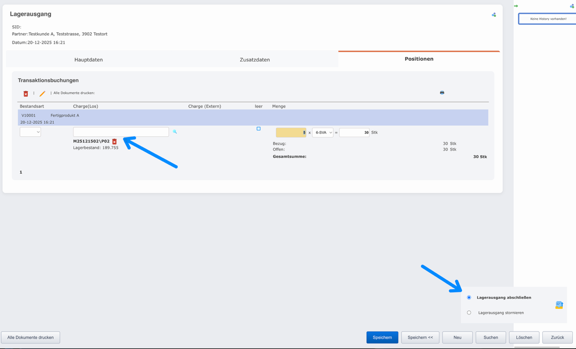Click the orange pencil edit icon
576x349 pixels.
(42, 93)
